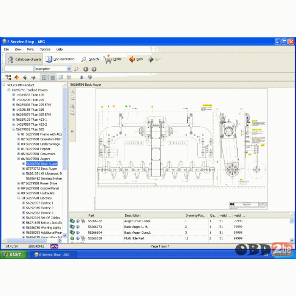Click the grey left arrow in navigation toolbar
The image size is (296, 296).
pos(25,77)
